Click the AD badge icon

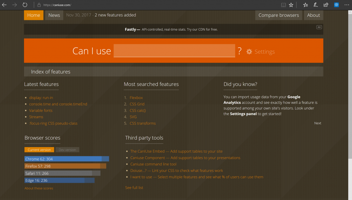click(319, 27)
